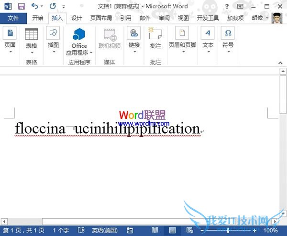
Task: Switch to the 加载项 tab
Action: 235,18
